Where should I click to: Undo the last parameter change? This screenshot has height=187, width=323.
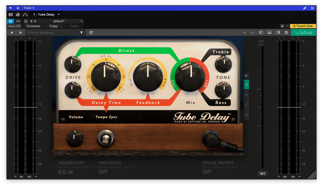tap(245, 33)
